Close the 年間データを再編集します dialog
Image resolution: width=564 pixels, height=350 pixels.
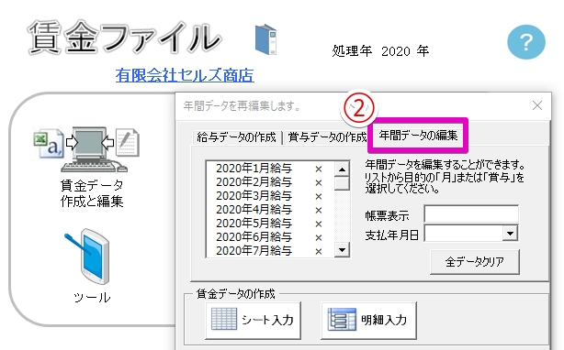537,105
